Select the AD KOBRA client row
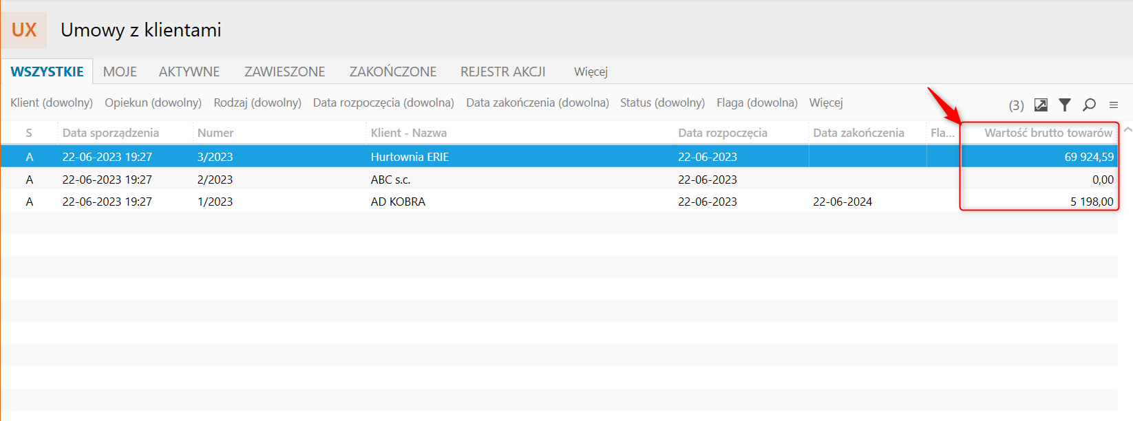 pos(559,202)
